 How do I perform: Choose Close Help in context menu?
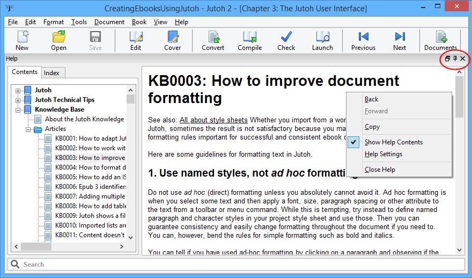coord(380,170)
